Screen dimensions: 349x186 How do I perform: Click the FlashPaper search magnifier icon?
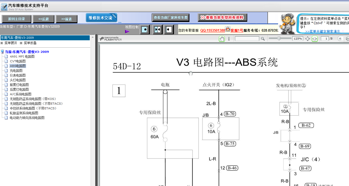pyautogui.click(x=263, y=39)
